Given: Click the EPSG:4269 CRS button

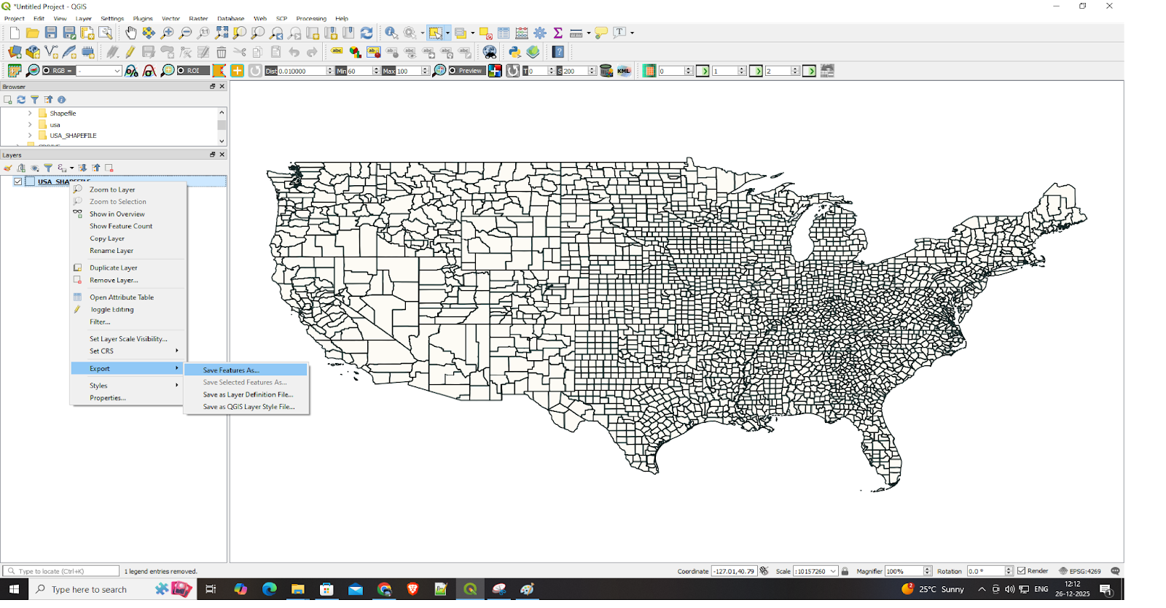Looking at the screenshot, I should point(1080,571).
